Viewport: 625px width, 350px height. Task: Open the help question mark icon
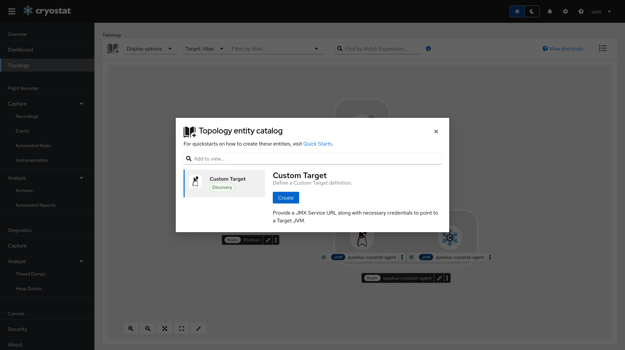(x=581, y=11)
